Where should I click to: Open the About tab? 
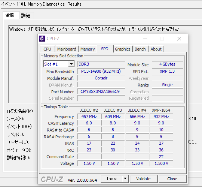click(x=156, y=49)
